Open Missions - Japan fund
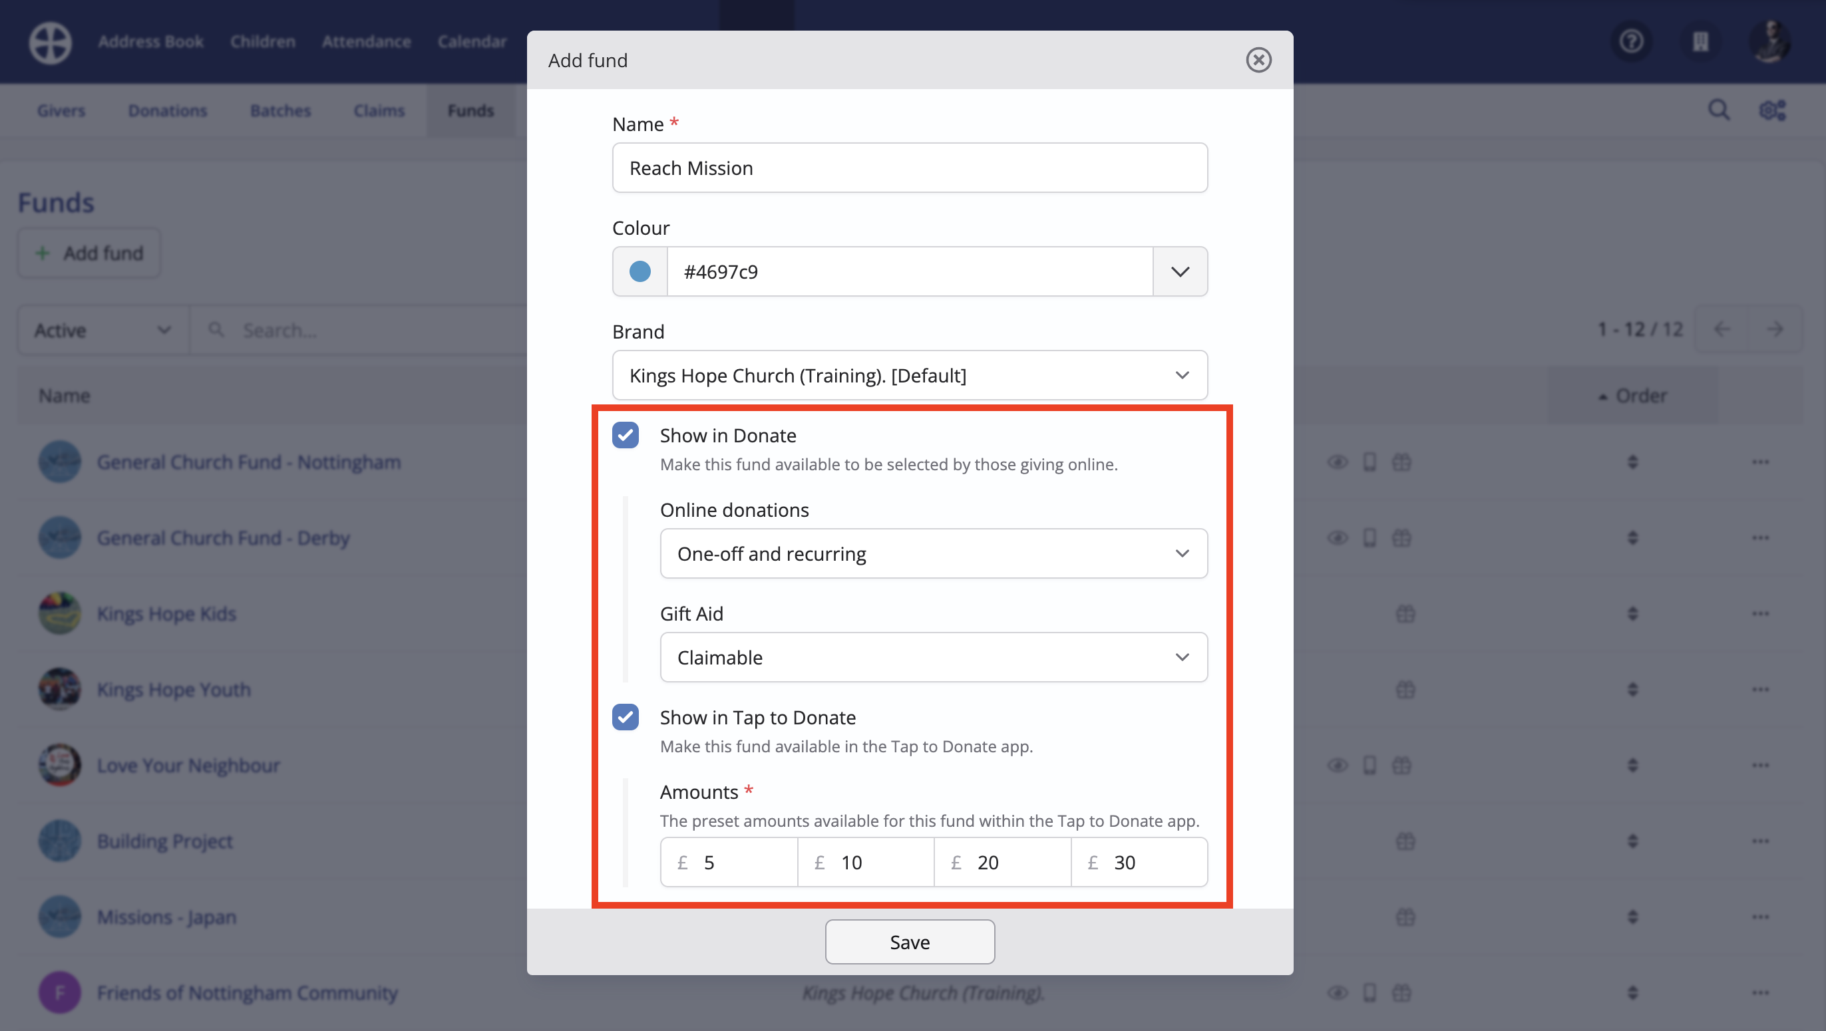The width and height of the screenshot is (1826, 1031). tap(166, 917)
